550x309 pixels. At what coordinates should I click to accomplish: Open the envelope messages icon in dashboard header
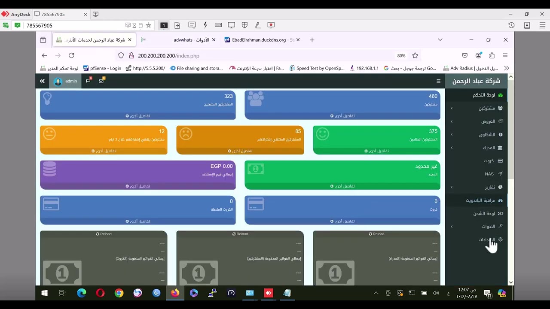point(101,81)
